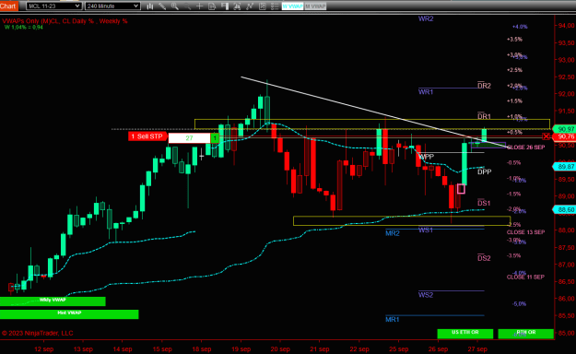Open the 240 Minute interval dropdown
This screenshot has height=354, width=576.
112,6
